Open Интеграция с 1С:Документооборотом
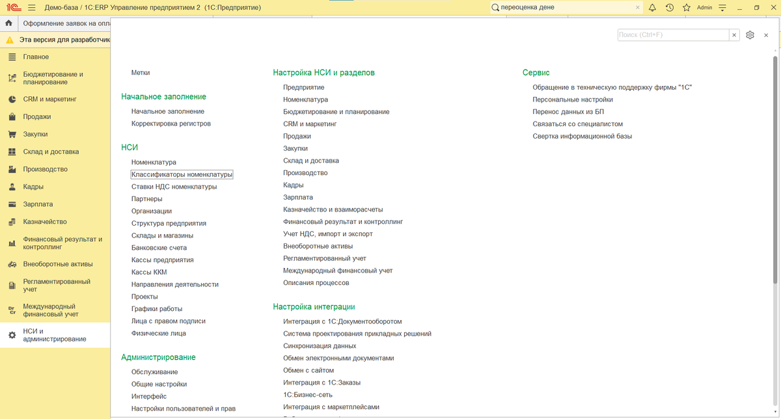 tap(342, 321)
